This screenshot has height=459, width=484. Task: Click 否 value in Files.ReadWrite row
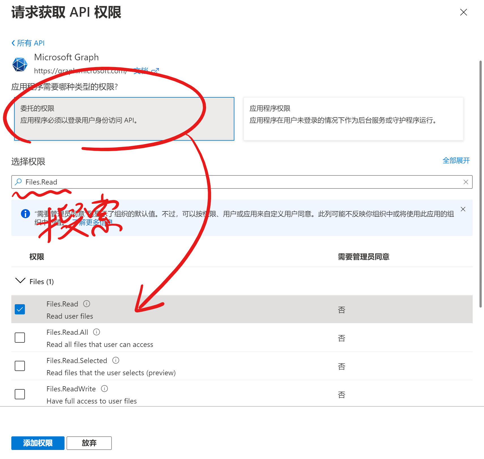point(342,395)
